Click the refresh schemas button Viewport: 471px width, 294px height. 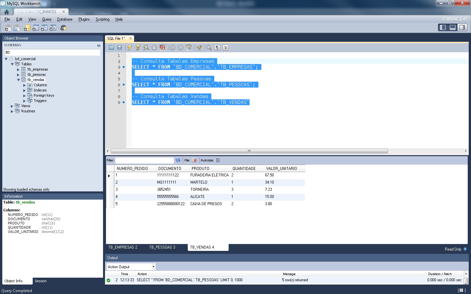click(x=98, y=45)
